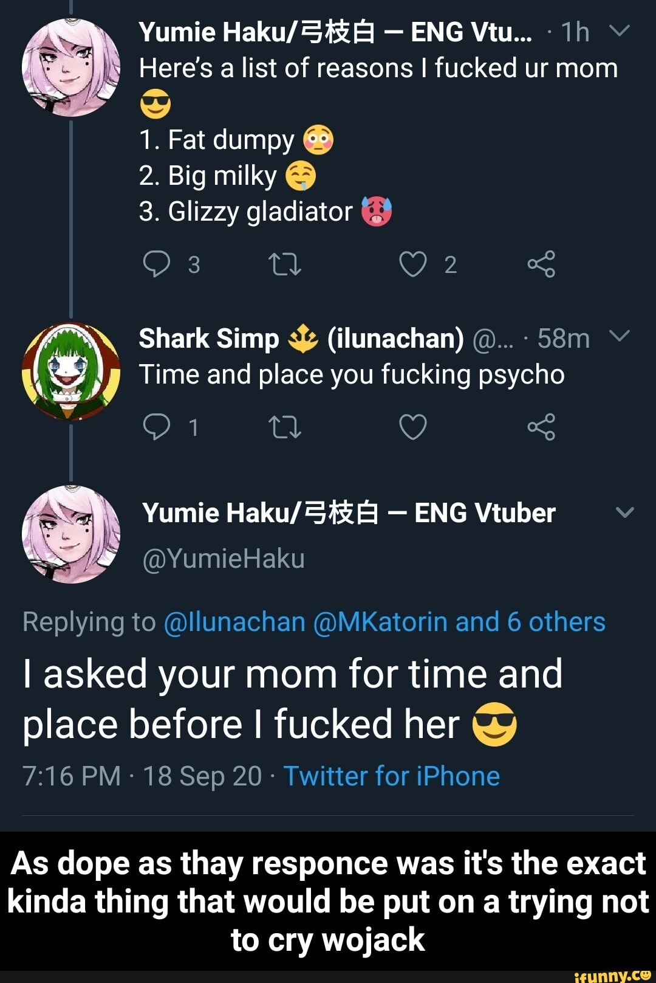656x983 pixels.
Task: Click the ifunny.co watermark logo
Action: (612, 975)
